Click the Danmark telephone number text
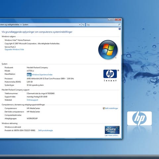Image resolution: width=159 pixels, height=159 pixels. click(x=40, y=93)
